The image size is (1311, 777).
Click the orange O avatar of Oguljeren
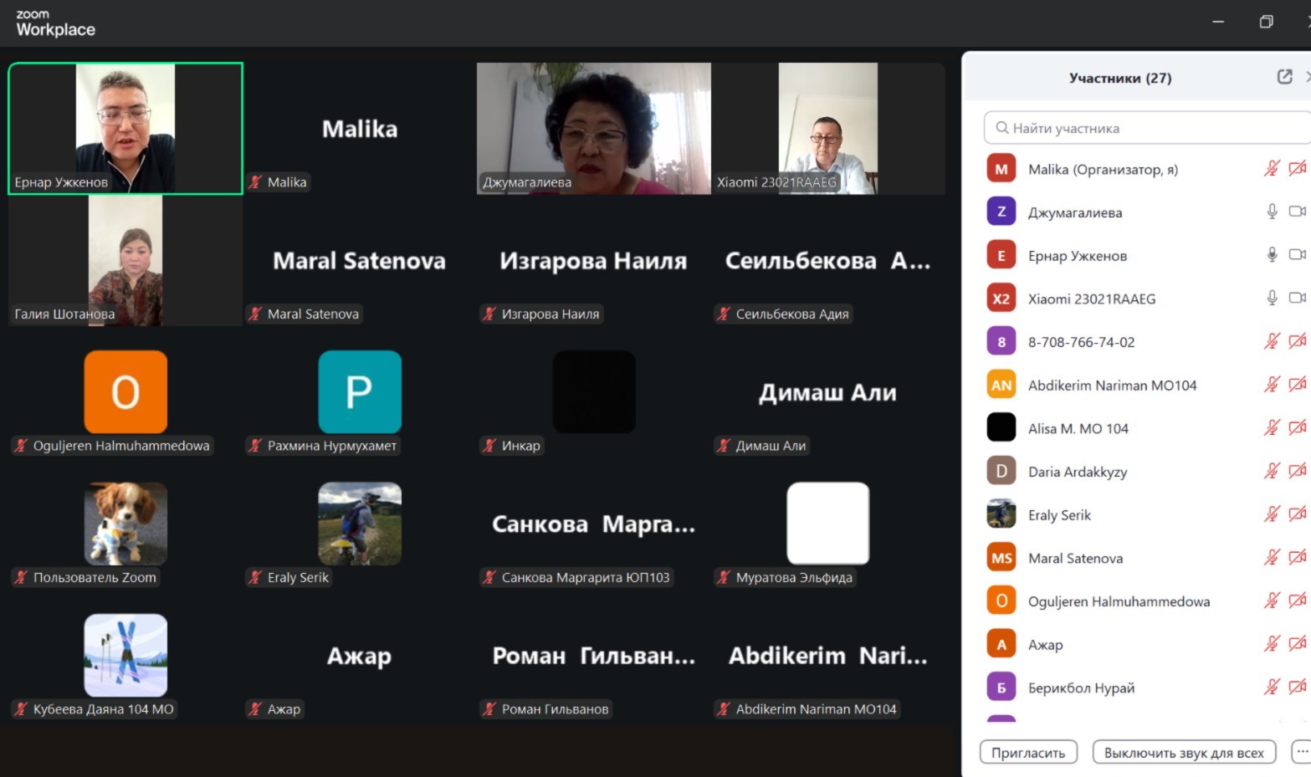125,392
